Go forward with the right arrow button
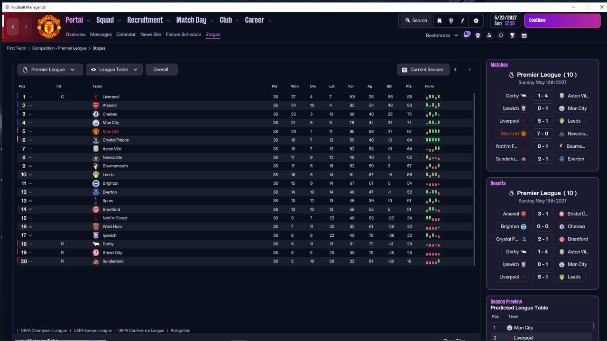Image resolution: width=607 pixels, height=341 pixels. click(x=26, y=27)
